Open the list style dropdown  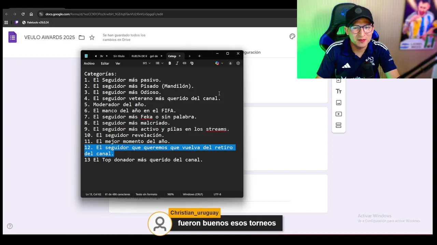click(x=159, y=63)
